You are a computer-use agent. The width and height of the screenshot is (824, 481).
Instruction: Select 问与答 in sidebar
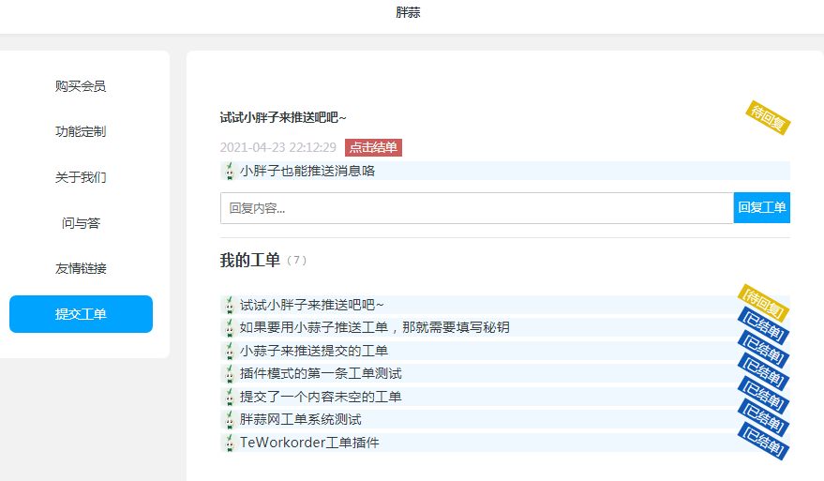81,223
